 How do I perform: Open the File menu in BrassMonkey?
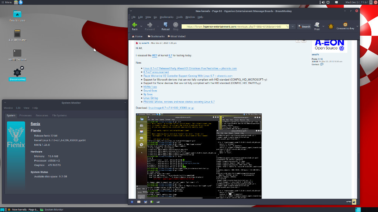pyautogui.click(x=133, y=17)
